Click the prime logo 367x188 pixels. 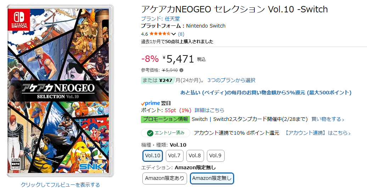(151, 103)
